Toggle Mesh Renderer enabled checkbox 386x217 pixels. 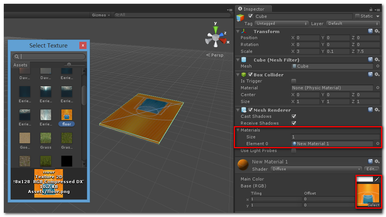(x=250, y=110)
